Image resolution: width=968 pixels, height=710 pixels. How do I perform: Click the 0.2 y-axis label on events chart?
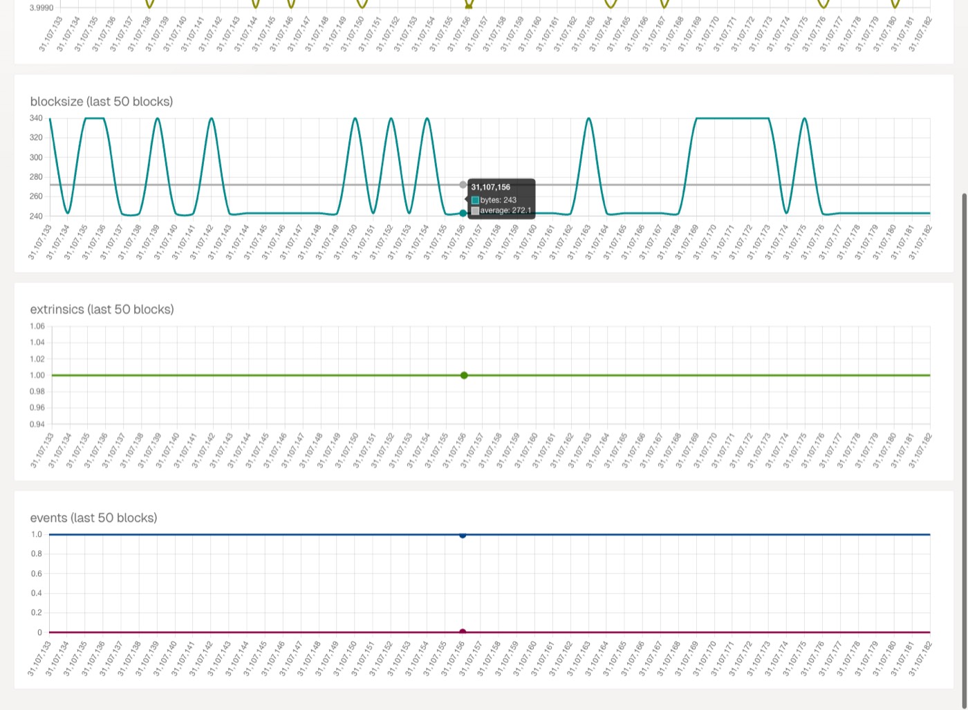[x=36, y=612]
